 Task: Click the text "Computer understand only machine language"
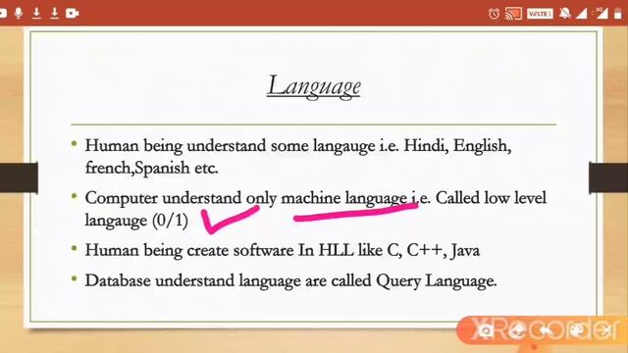pyautogui.click(x=246, y=198)
